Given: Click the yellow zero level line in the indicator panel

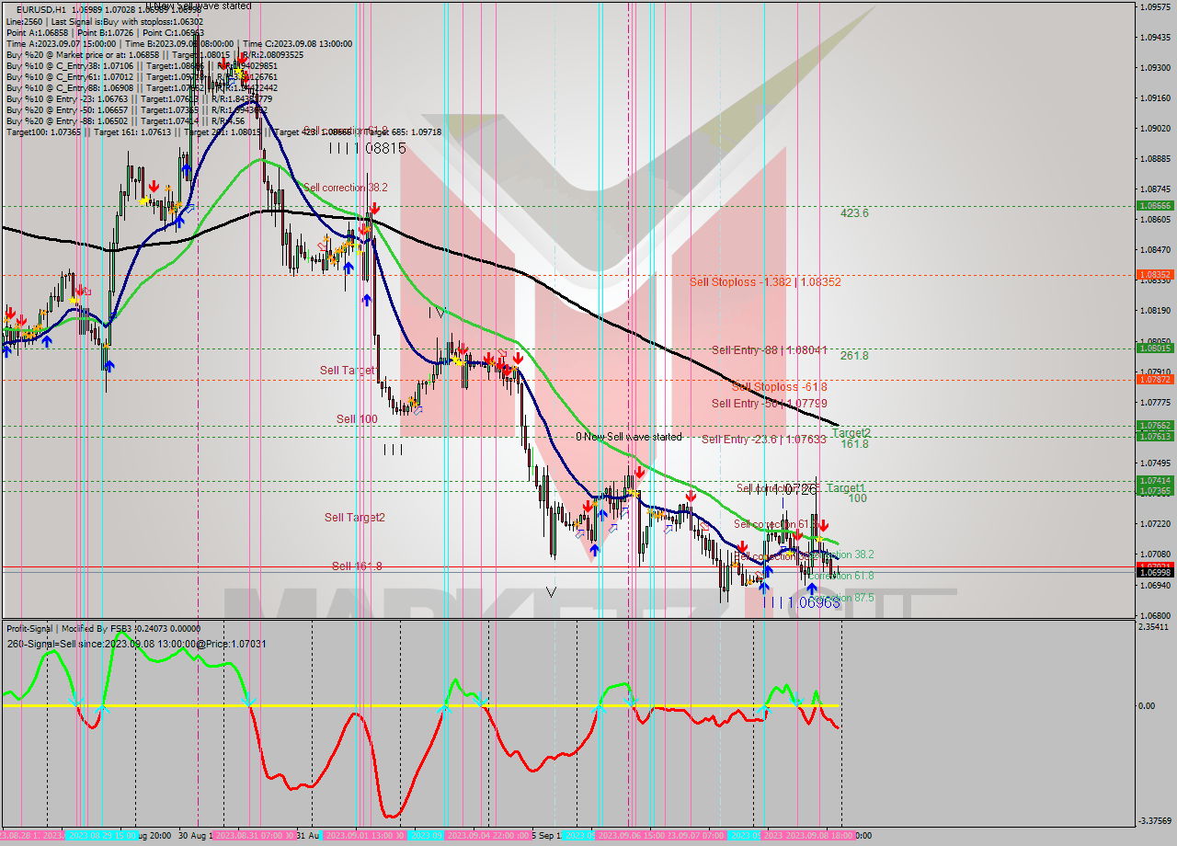Looking at the screenshot, I should click(368, 706).
